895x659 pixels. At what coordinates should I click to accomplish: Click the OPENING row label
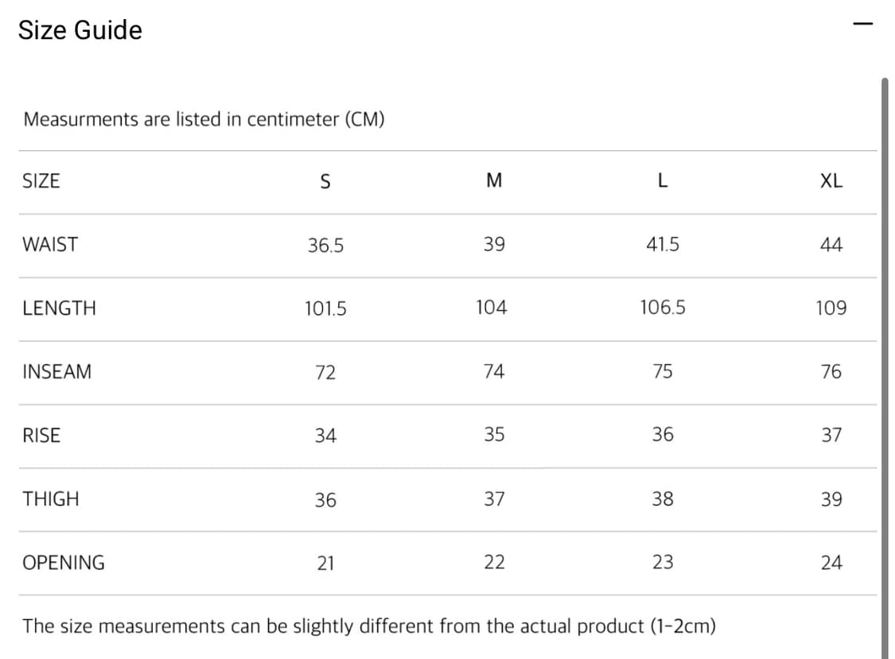point(64,563)
